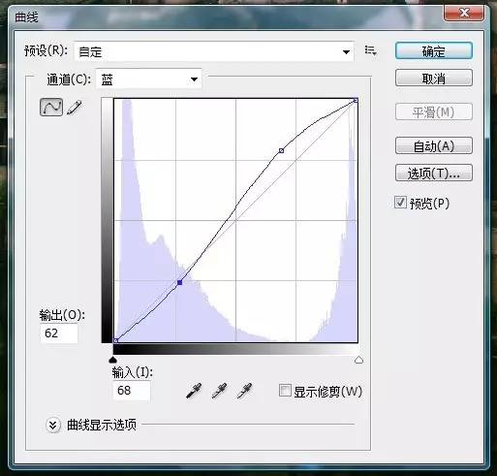The width and height of the screenshot is (497, 476).
Task: Pick the white point eyedropper
Action: coord(244,391)
